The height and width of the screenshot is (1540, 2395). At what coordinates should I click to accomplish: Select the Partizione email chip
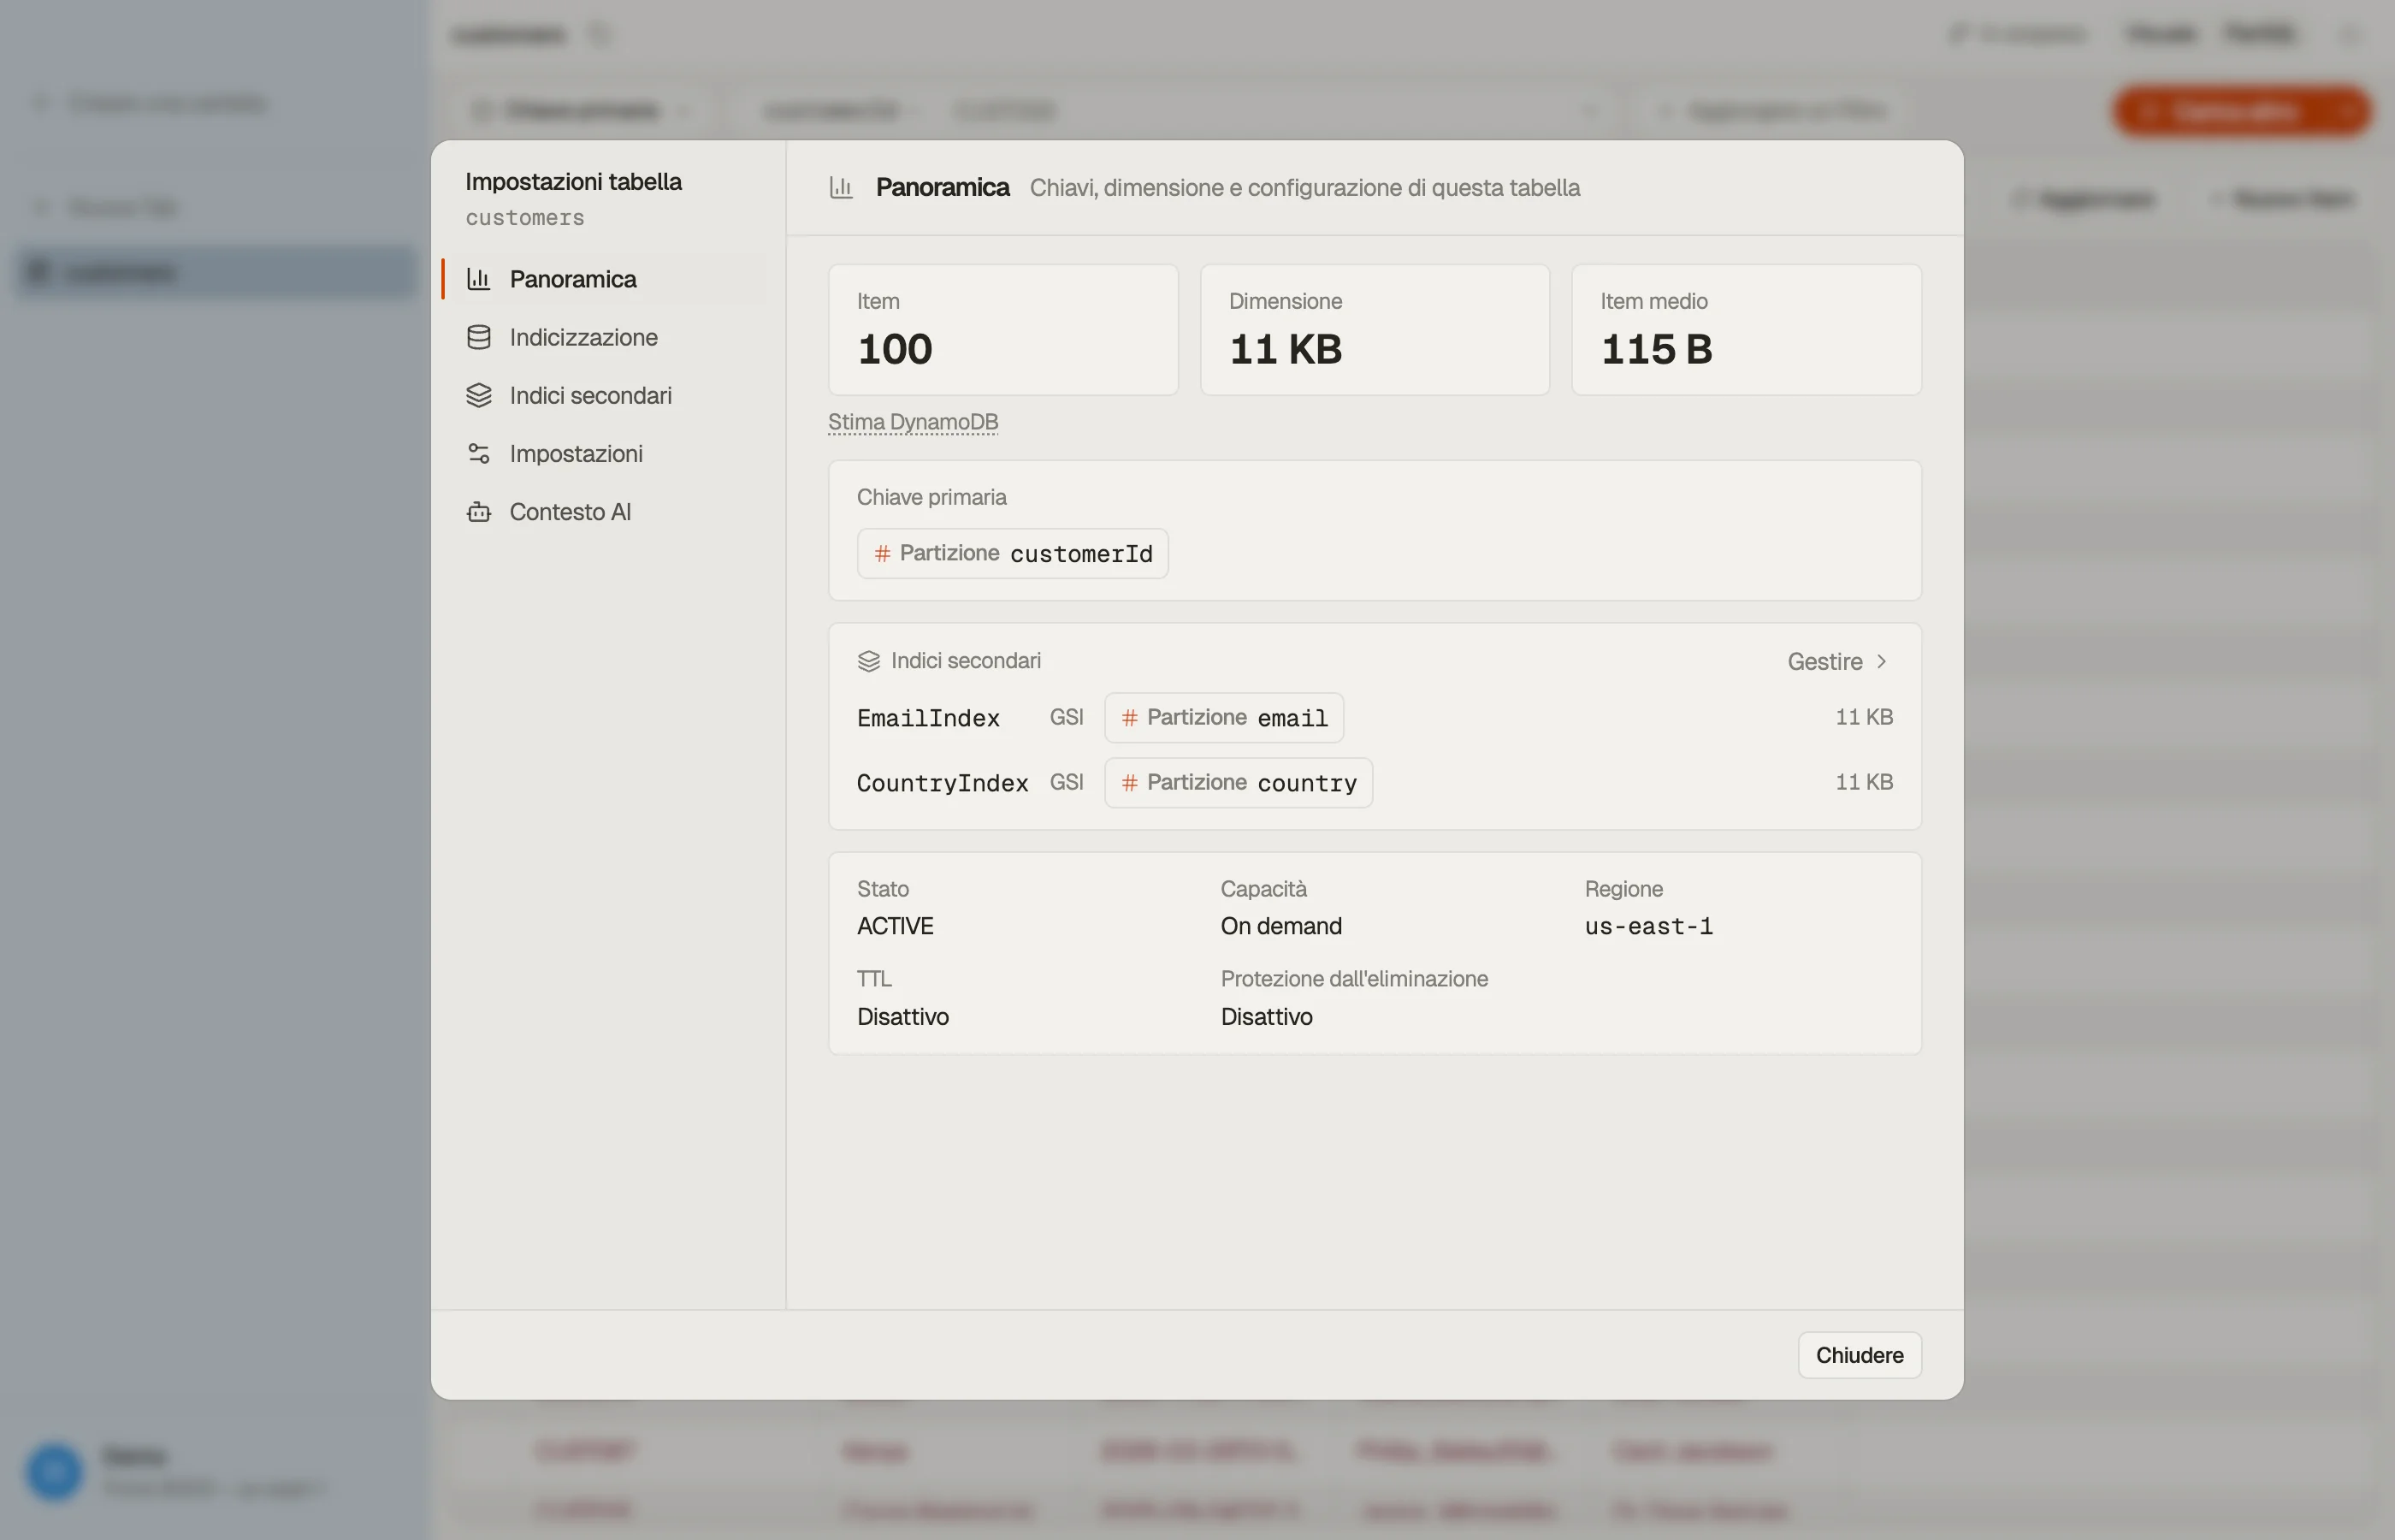tap(1223, 717)
